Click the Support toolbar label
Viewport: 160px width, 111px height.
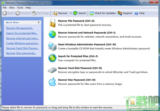click(127, 13)
